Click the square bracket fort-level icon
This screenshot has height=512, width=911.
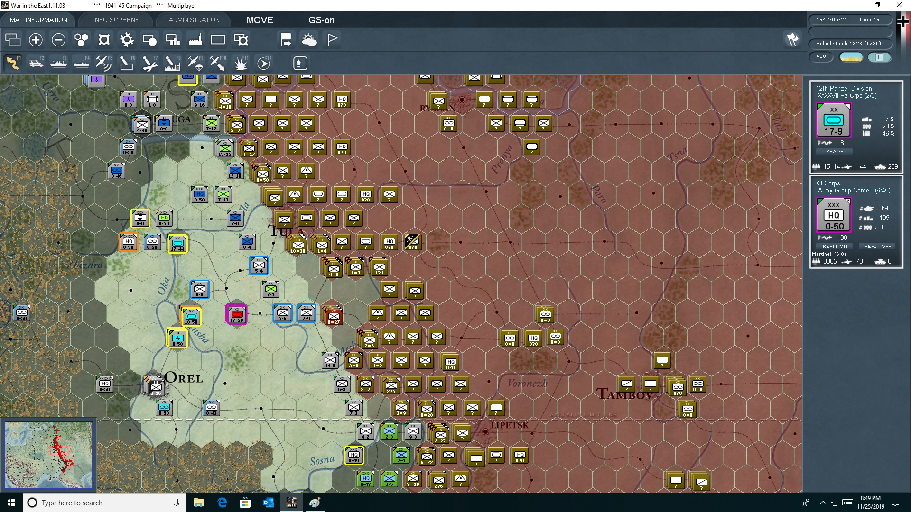[x=104, y=40]
